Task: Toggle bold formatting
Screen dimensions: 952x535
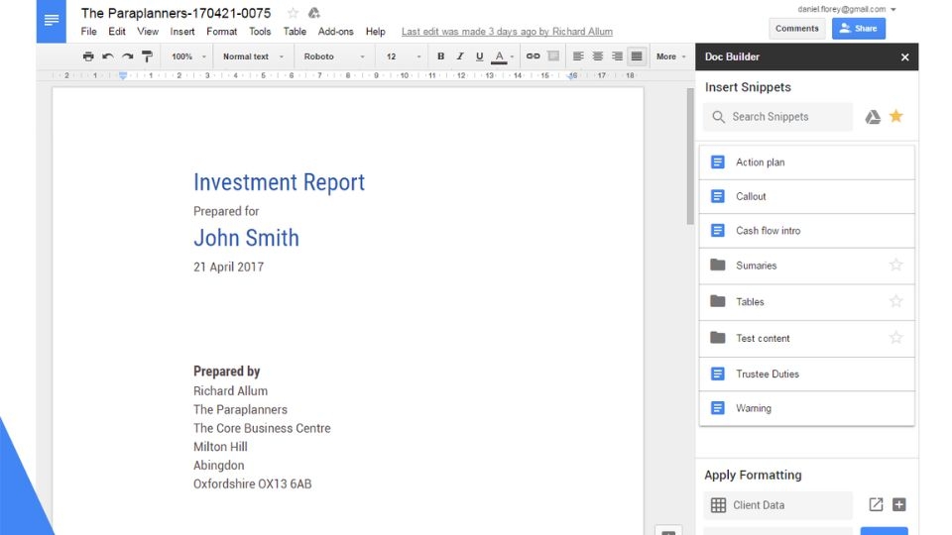Action: 441,56
